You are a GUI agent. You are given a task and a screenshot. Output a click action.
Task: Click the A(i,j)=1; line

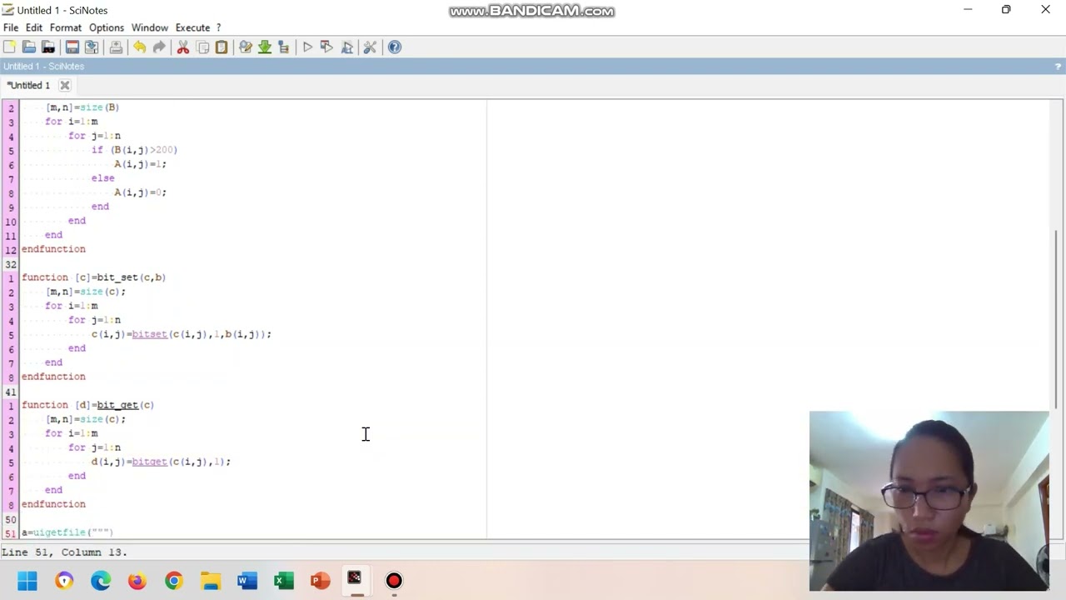(140, 164)
